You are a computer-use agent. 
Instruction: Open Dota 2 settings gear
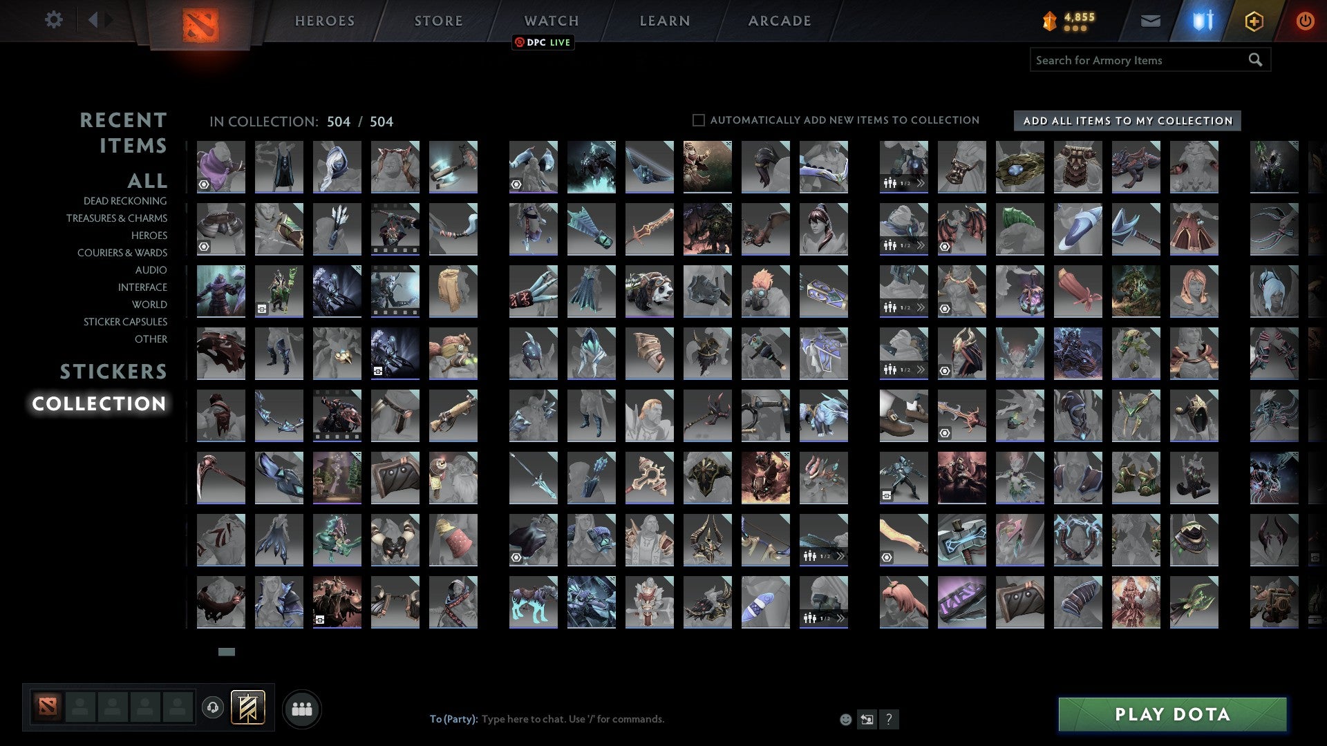pos(53,20)
